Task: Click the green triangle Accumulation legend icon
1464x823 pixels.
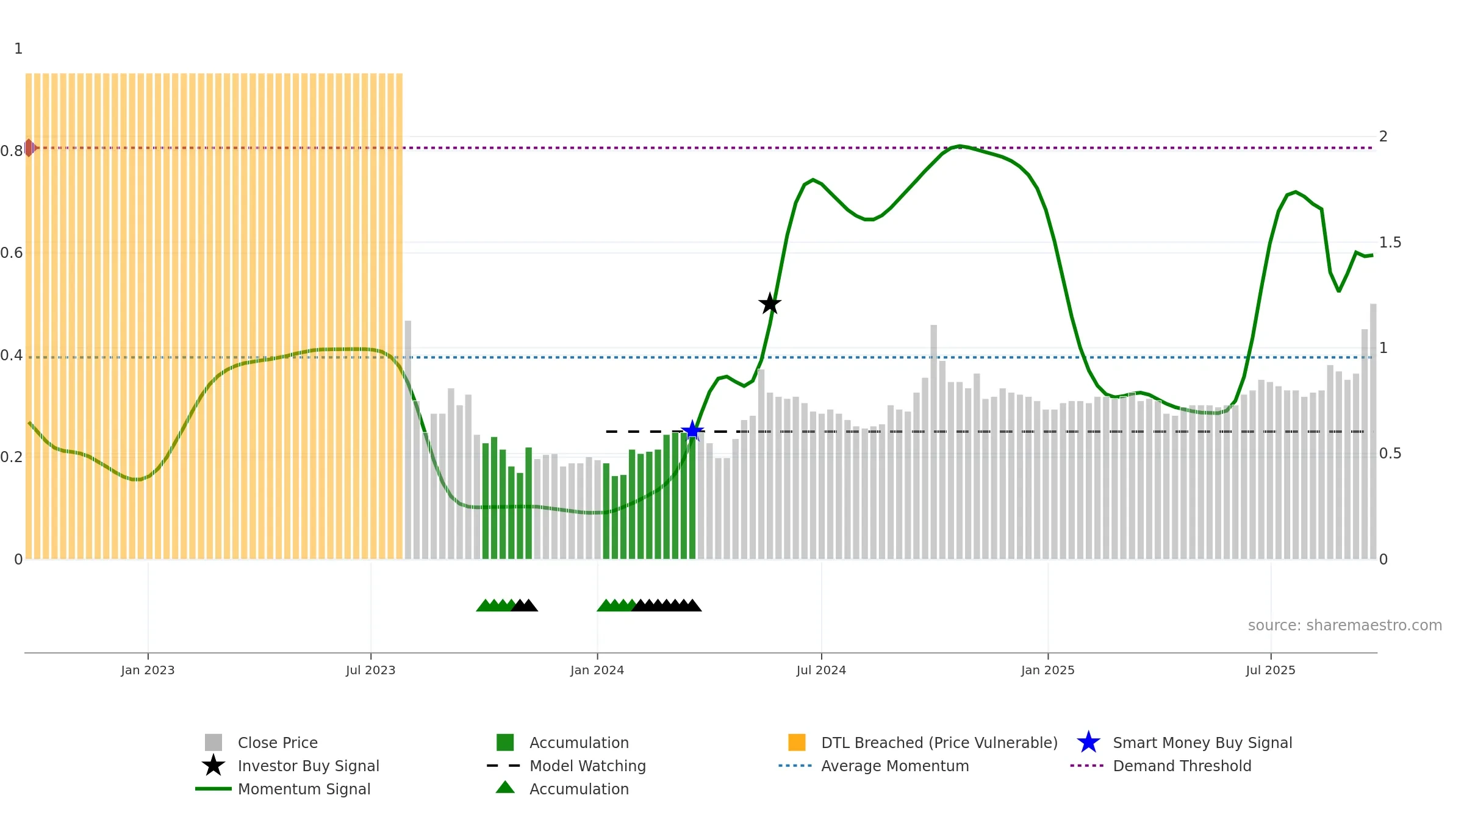Action: pos(505,788)
